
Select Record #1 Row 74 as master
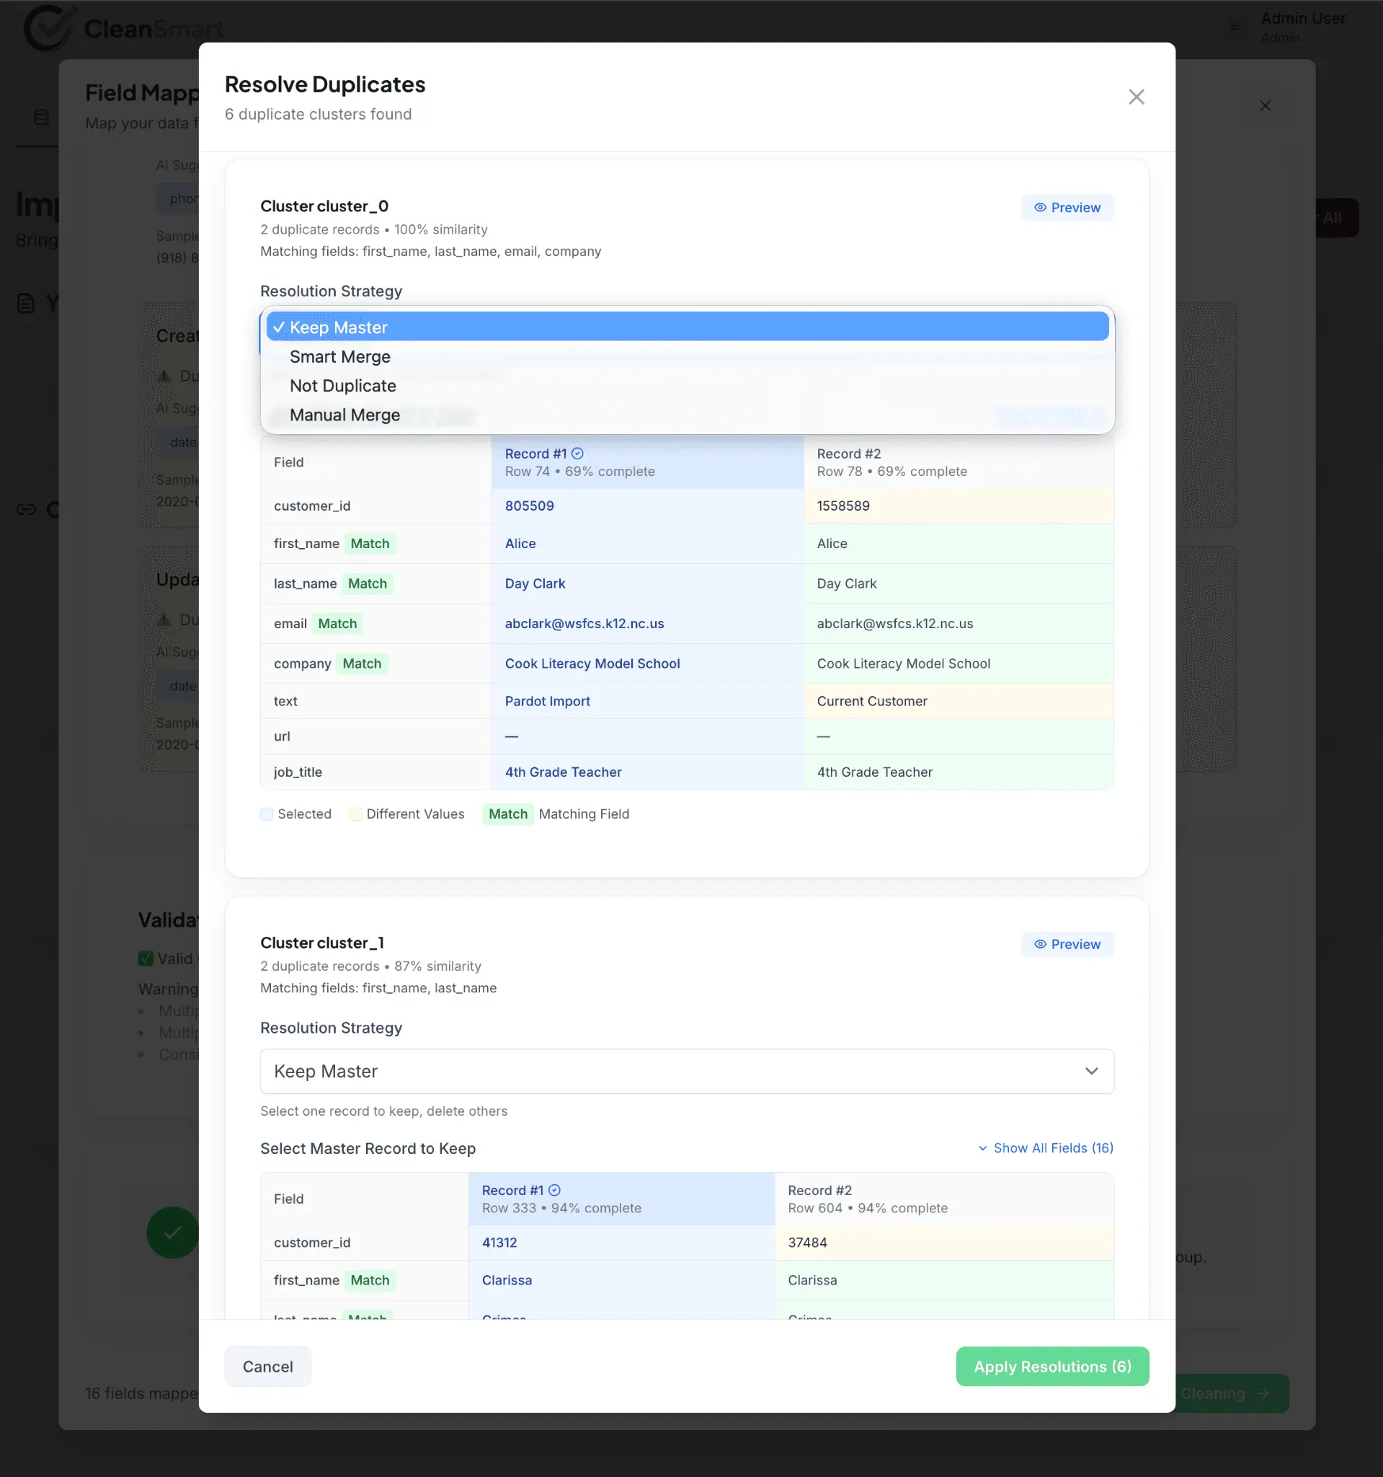click(x=647, y=462)
